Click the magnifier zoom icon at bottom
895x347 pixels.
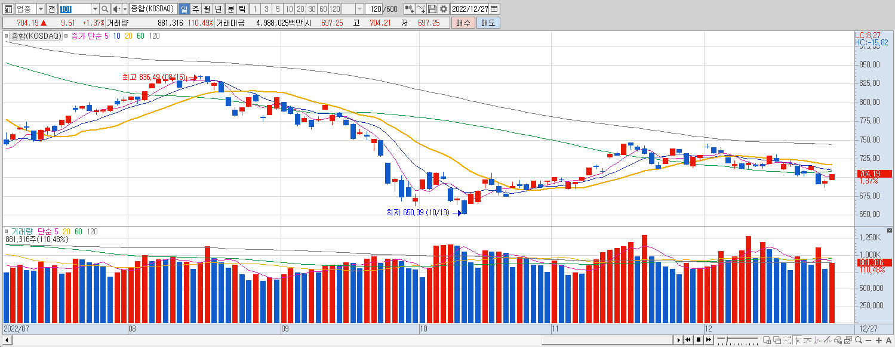coord(859,340)
